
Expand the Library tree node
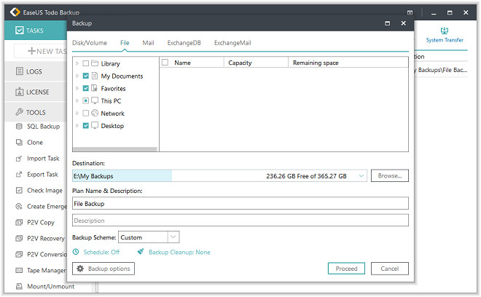[x=77, y=63]
